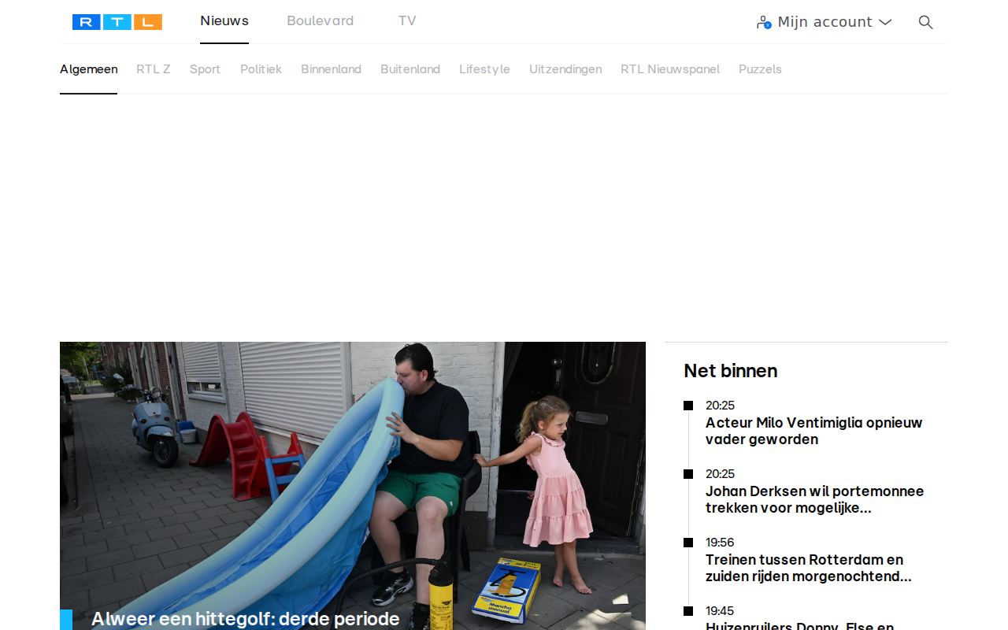Screen dimensions: 1008x630
Task: Open Johan Derksen portemonnee article
Action: tap(814, 499)
